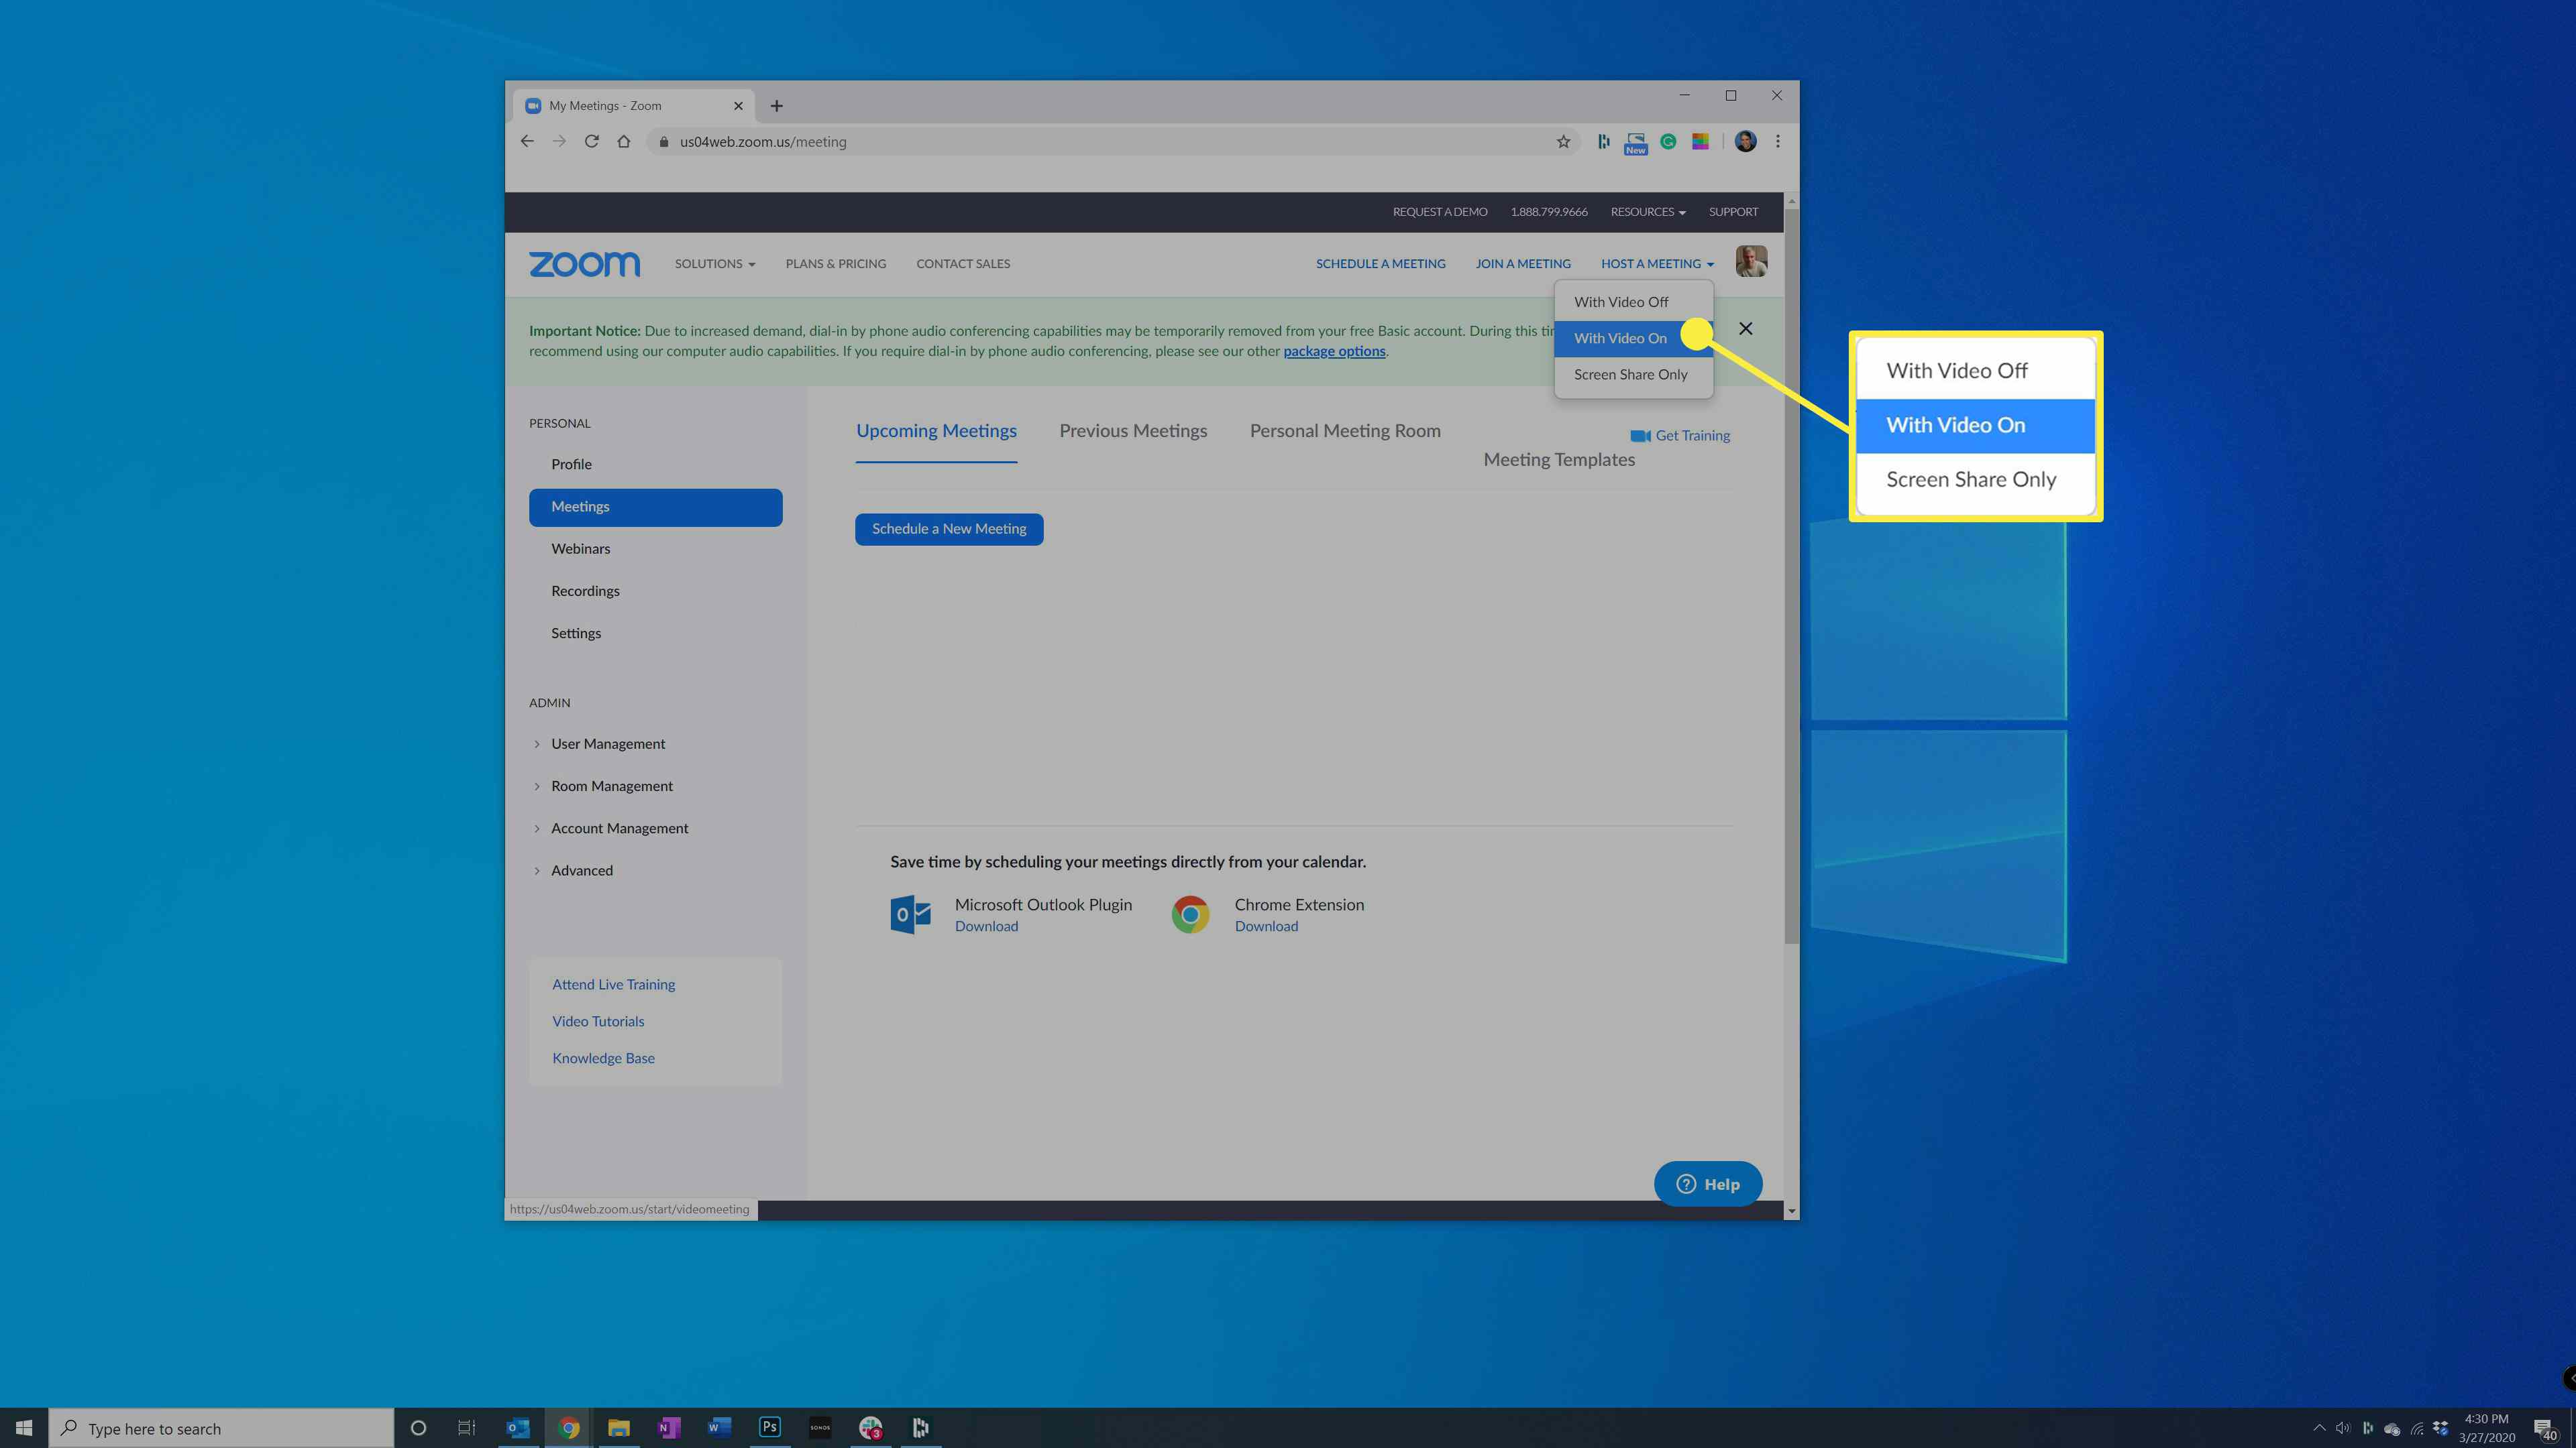The height and width of the screenshot is (1448, 2576).
Task: Toggle the HOST A MEETING dropdown
Action: 1657,264
